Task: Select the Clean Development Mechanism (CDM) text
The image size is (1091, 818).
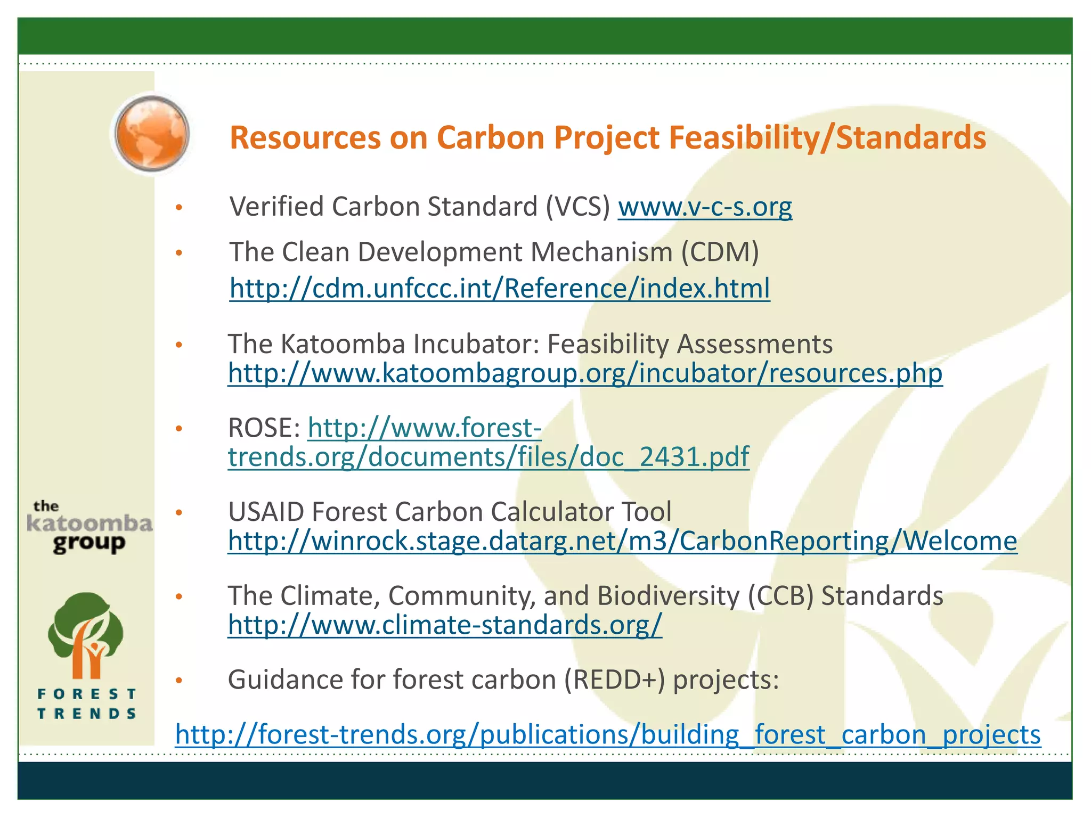Action: point(494,252)
